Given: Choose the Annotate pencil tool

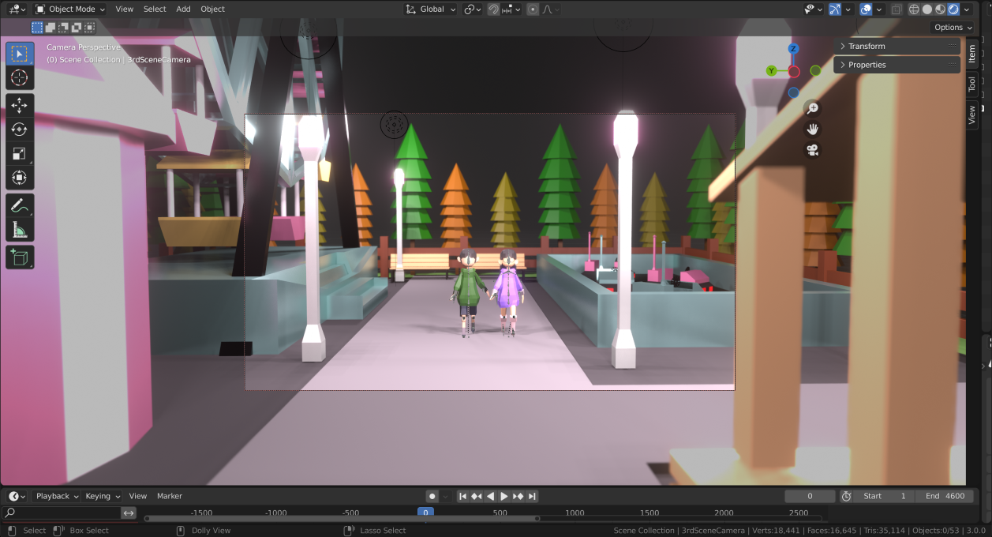Looking at the screenshot, I should point(20,205).
